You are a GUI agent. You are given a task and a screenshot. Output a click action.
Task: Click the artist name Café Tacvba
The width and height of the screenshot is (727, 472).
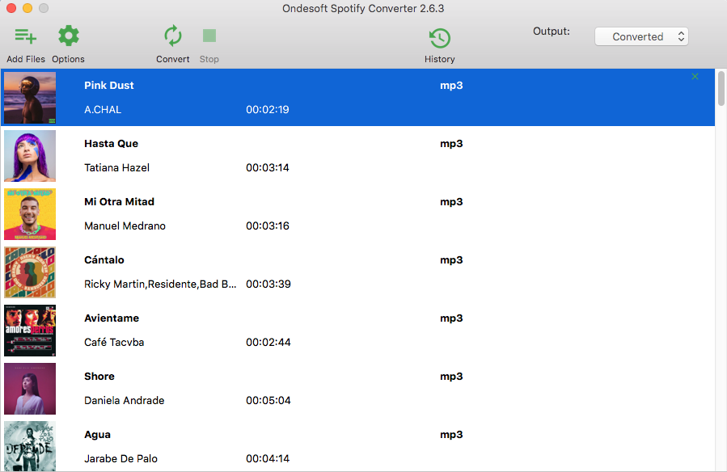tap(114, 343)
